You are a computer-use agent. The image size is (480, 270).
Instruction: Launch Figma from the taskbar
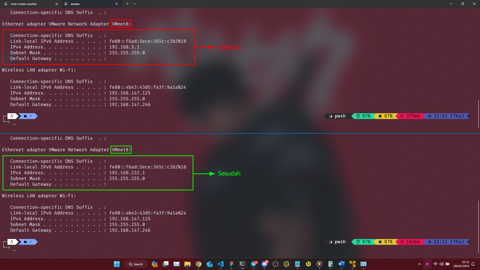point(231,264)
